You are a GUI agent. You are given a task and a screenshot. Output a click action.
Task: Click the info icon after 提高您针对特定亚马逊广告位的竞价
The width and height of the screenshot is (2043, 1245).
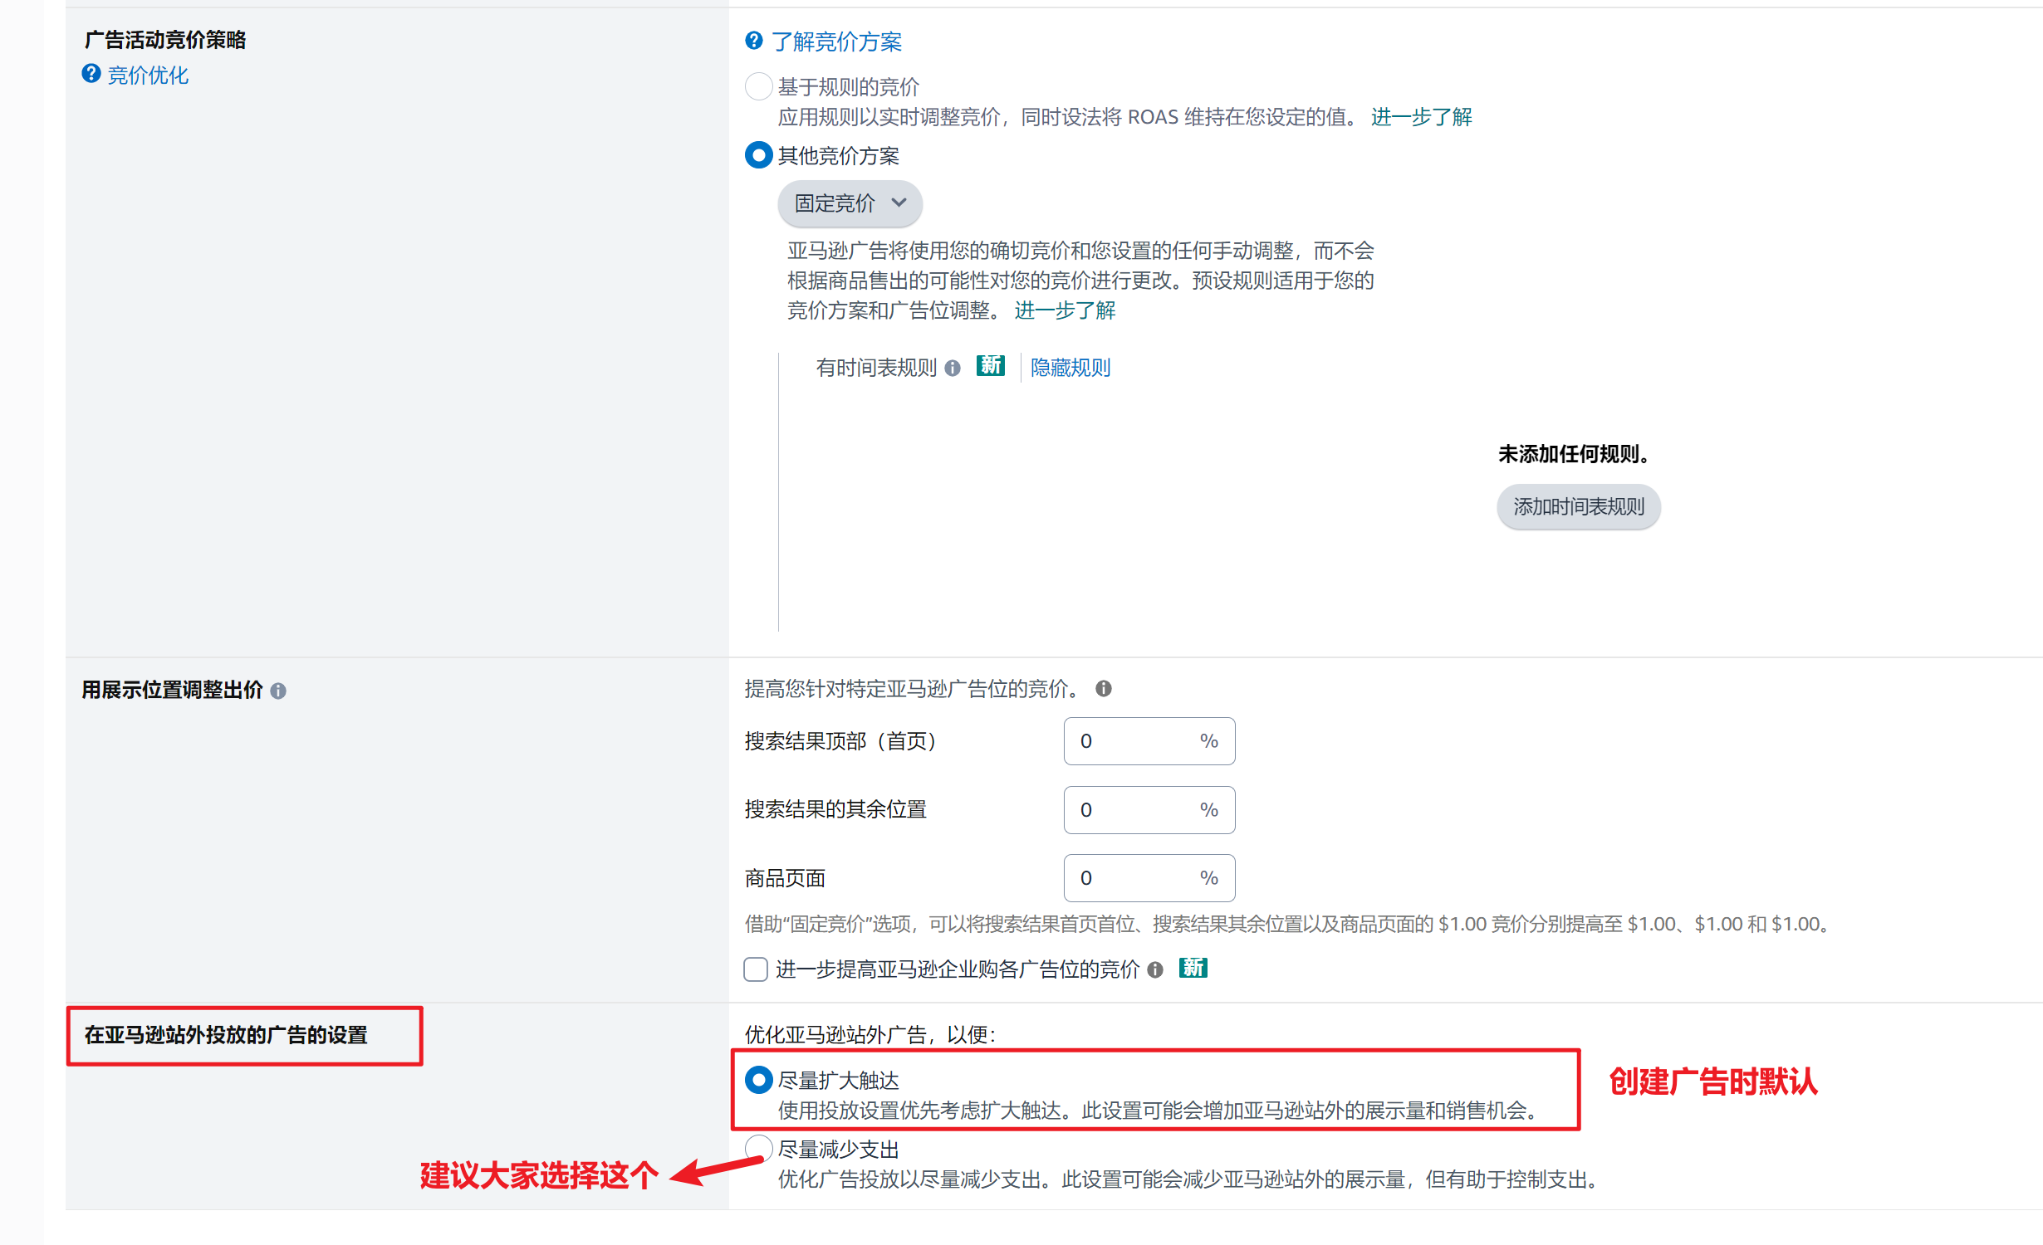click(1103, 688)
